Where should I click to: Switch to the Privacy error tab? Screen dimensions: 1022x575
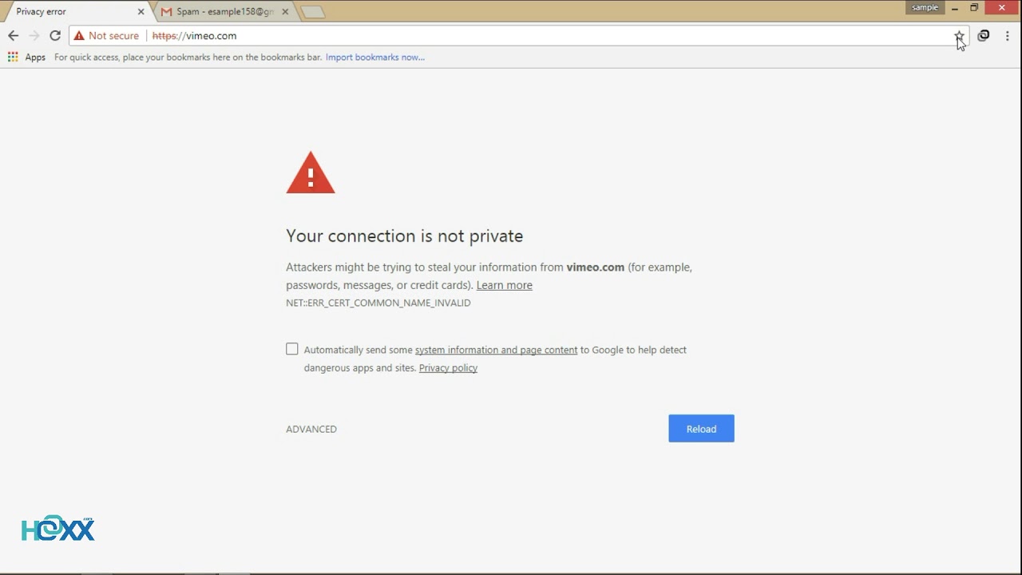click(x=73, y=12)
